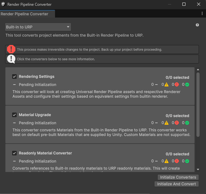
Task: Click the converter list scrollbar thumb
Action: coord(198,105)
